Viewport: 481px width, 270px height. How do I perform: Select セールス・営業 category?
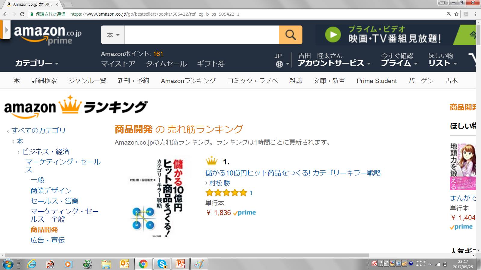click(x=54, y=201)
